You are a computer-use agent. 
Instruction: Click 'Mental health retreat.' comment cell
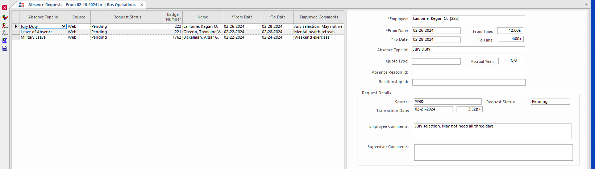coord(319,32)
